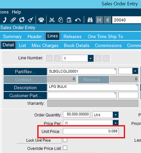Open search with the binoculars icon
The image size is (141, 153).
click(90, 20)
